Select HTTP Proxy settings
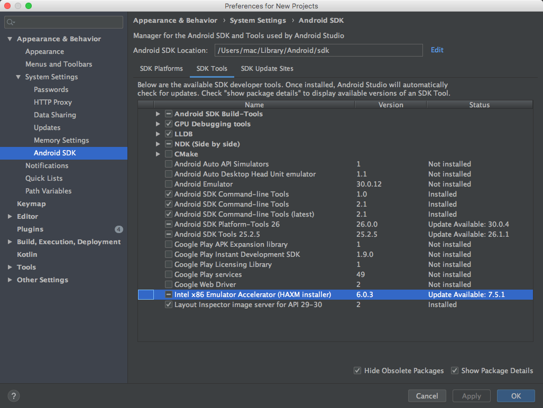 (x=53, y=102)
